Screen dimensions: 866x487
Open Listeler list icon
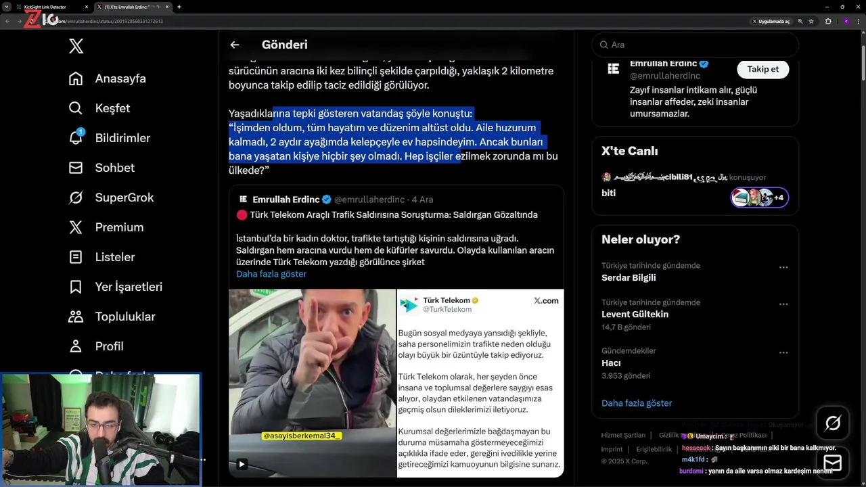click(x=76, y=257)
